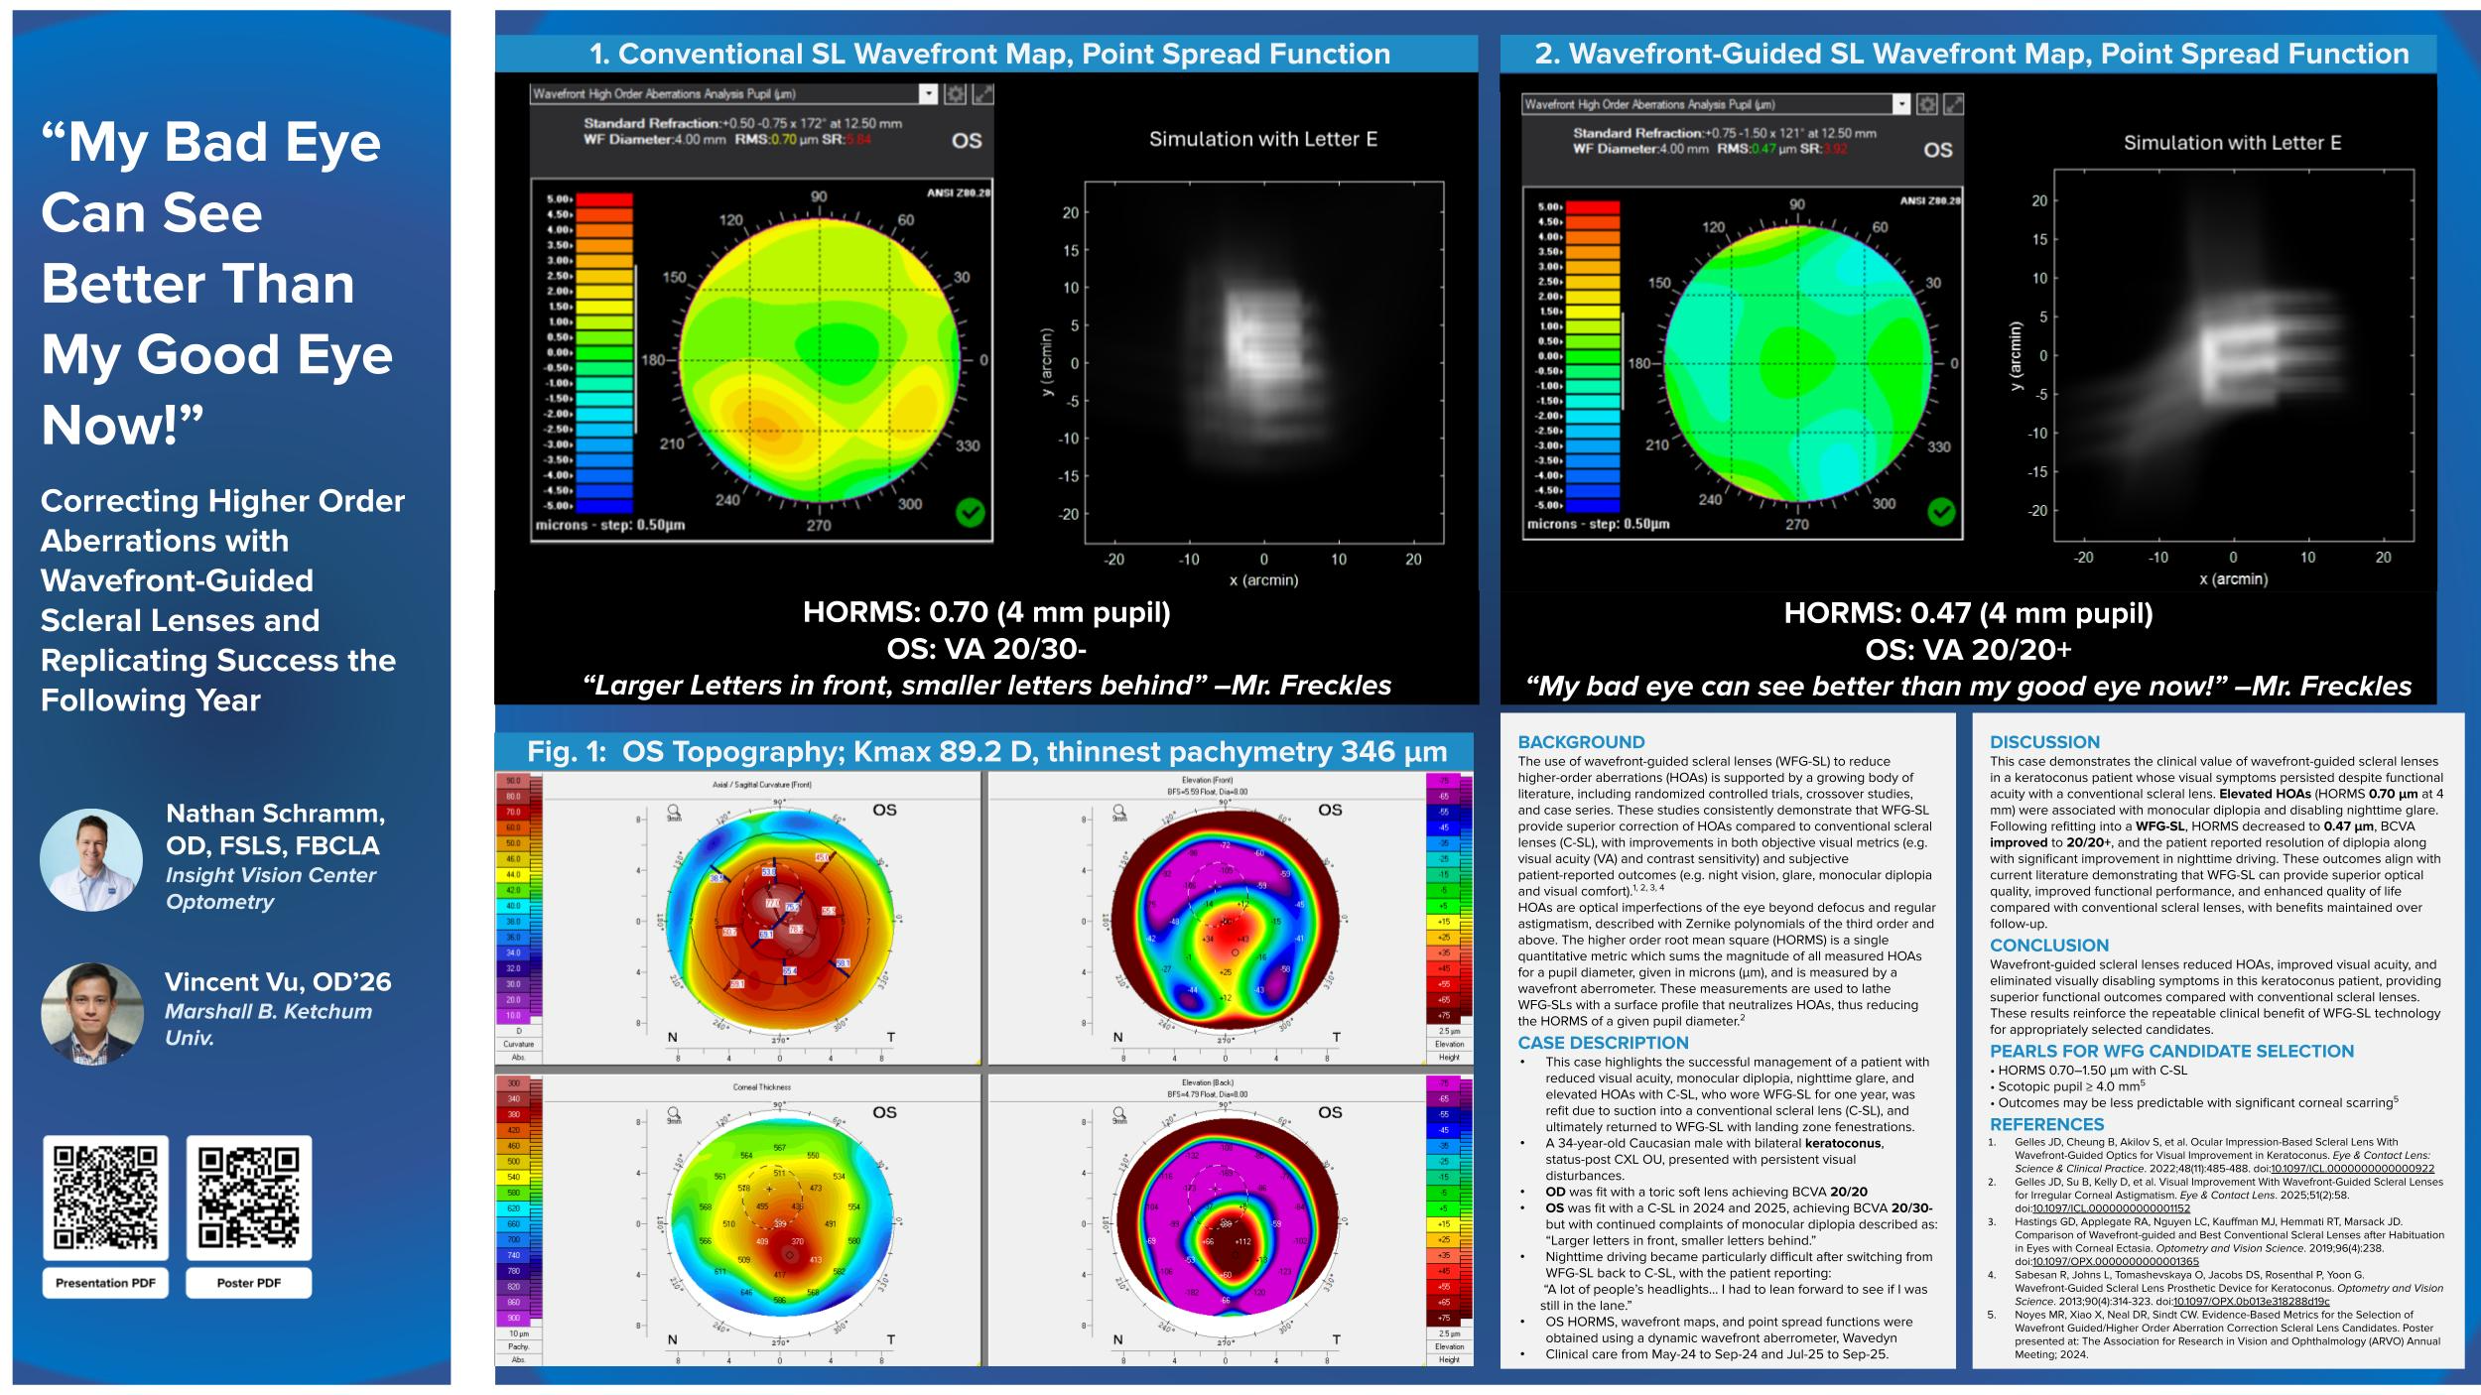The height and width of the screenshot is (1395, 2481).
Task: Open DOI link of reference 1
Action: (2352, 1169)
